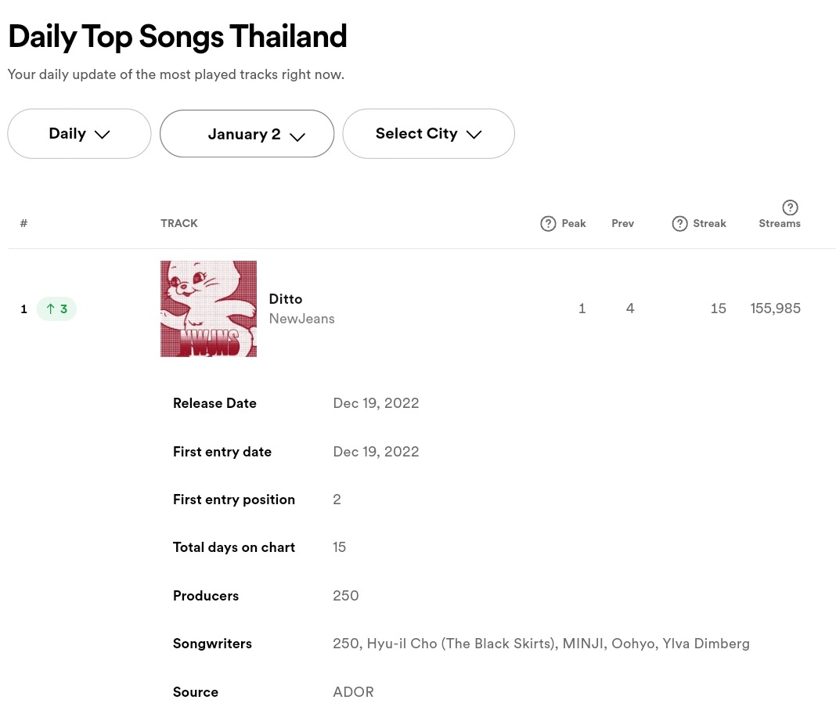Viewport: 836px width, 707px height.
Task: Click the Daily Top Songs Thailand heading
Action: click(x=178, y=37)
